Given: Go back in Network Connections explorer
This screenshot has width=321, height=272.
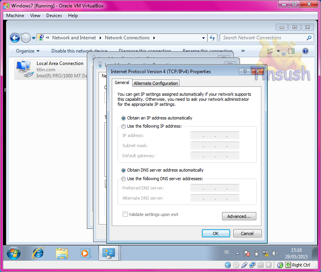Looking at the screenshot, I should click(15, 38).
